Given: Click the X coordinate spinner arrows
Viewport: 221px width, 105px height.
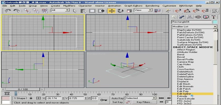Looking at the screenshot, I should (63, 98).
